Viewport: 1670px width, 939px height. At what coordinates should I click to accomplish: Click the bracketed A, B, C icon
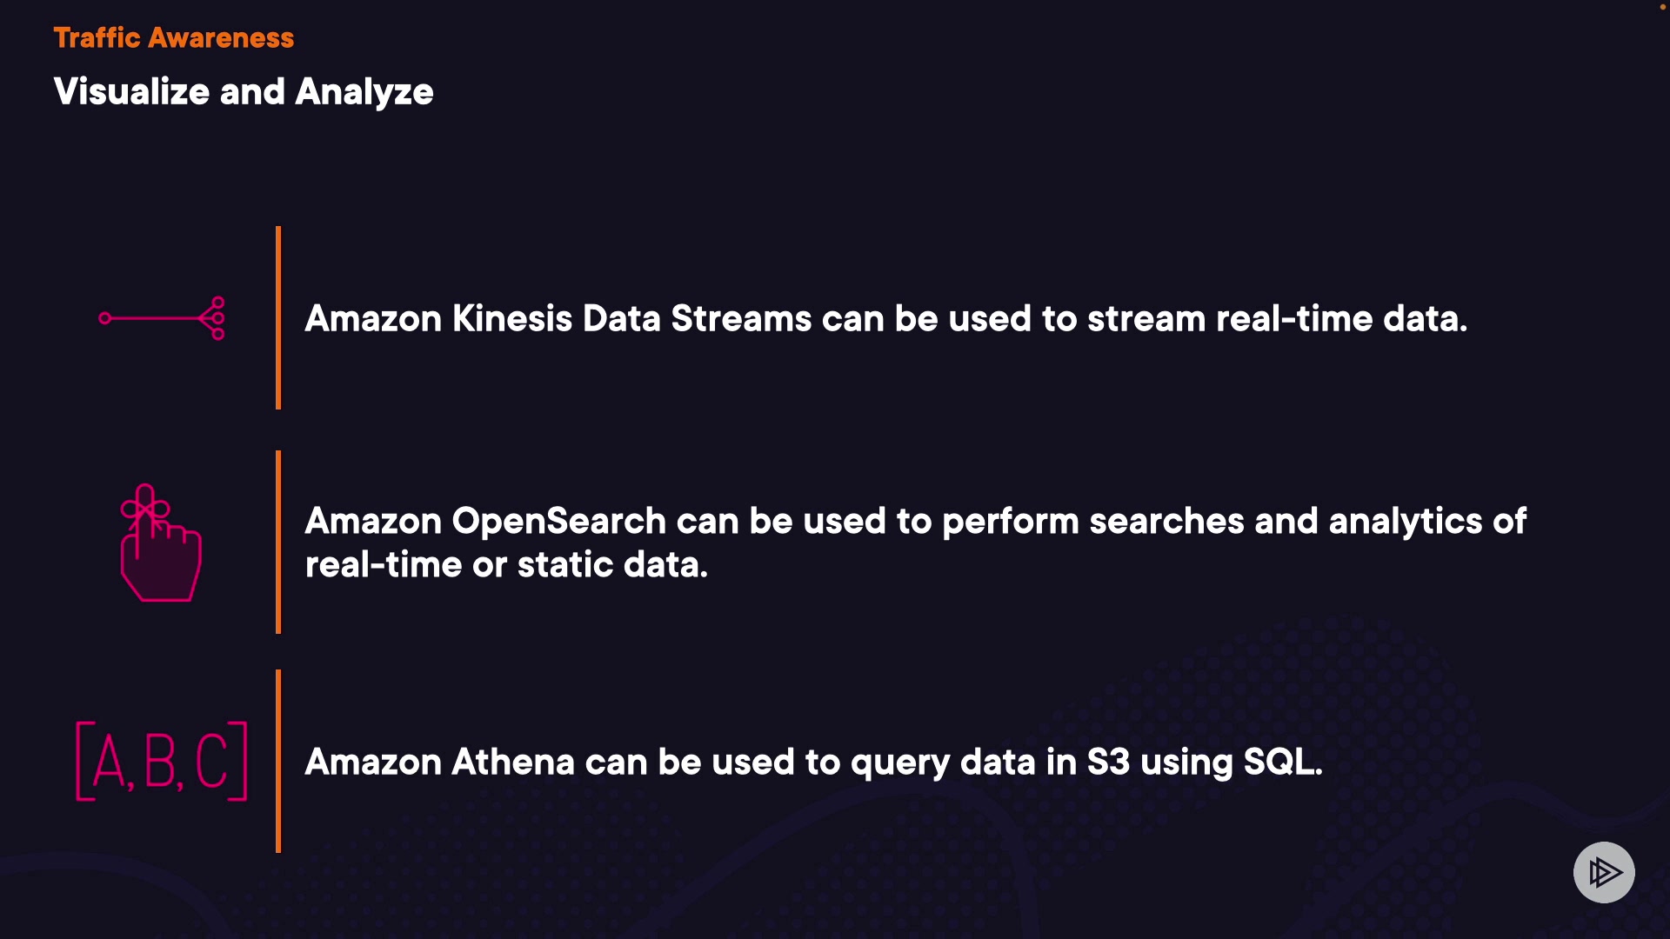[x=162, y=761]
